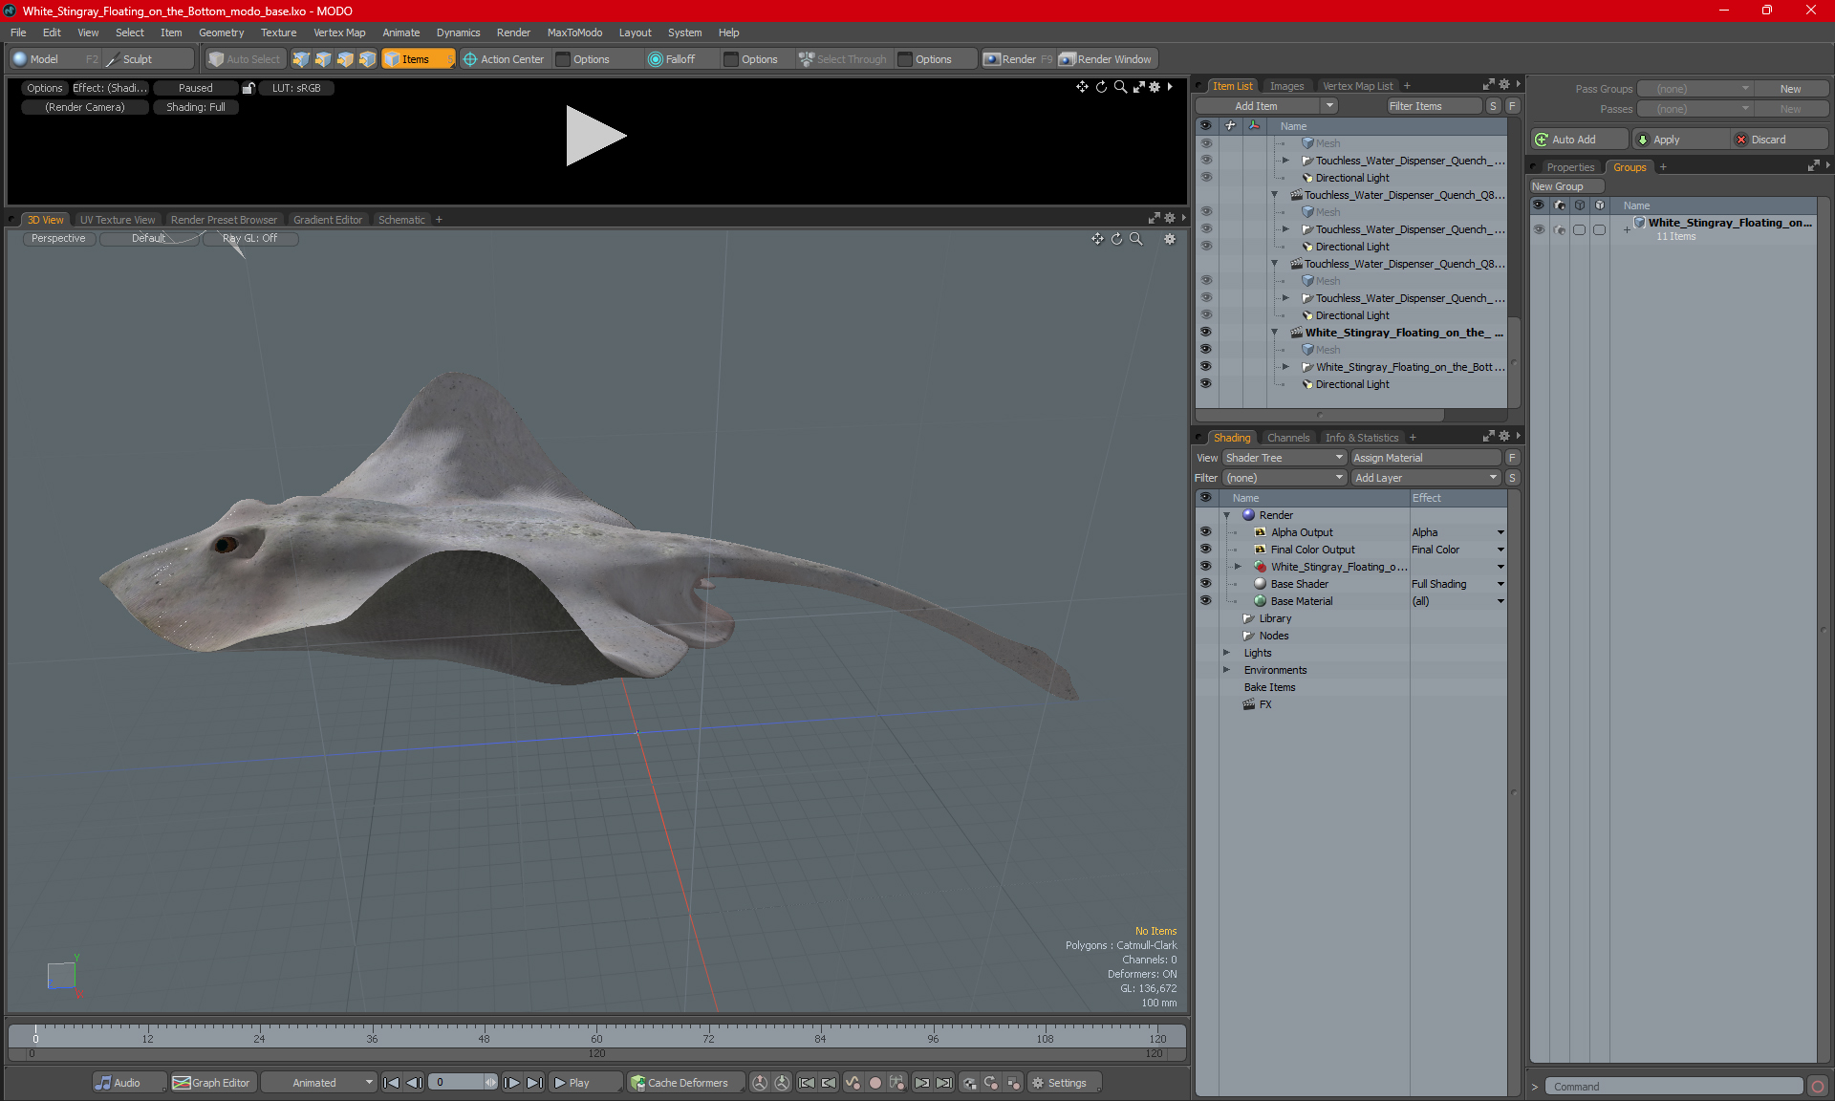Click the Sculpt mode button
This screenshot has width=1835, height=1101.
click(x=137, y=59)
